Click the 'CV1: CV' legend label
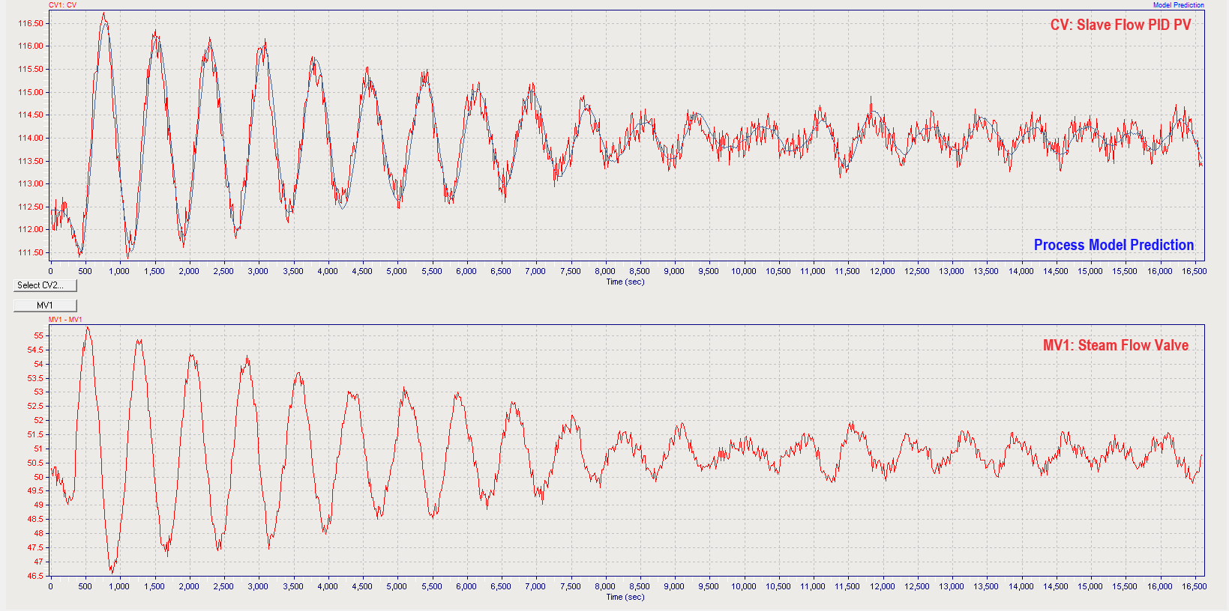This screenshot has width=1229, height=611. pyautogui.click(x=62, y=5)
